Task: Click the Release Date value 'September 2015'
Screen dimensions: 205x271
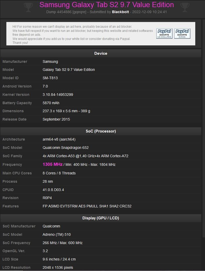Action: [56, 119]
